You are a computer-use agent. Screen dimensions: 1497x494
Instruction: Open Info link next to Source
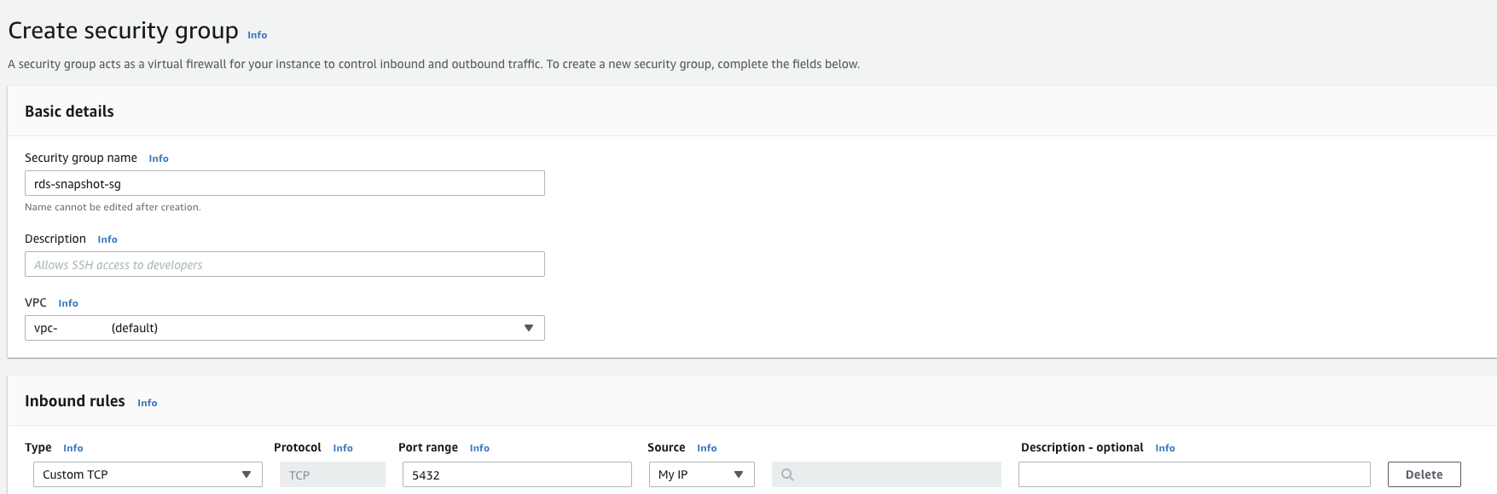tap(707, 448)
